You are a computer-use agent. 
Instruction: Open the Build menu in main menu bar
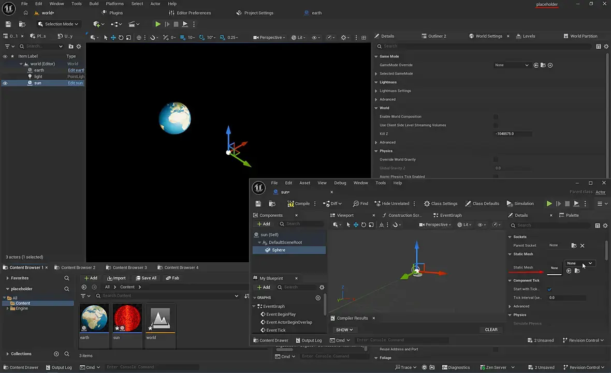[x=94, y=4]
